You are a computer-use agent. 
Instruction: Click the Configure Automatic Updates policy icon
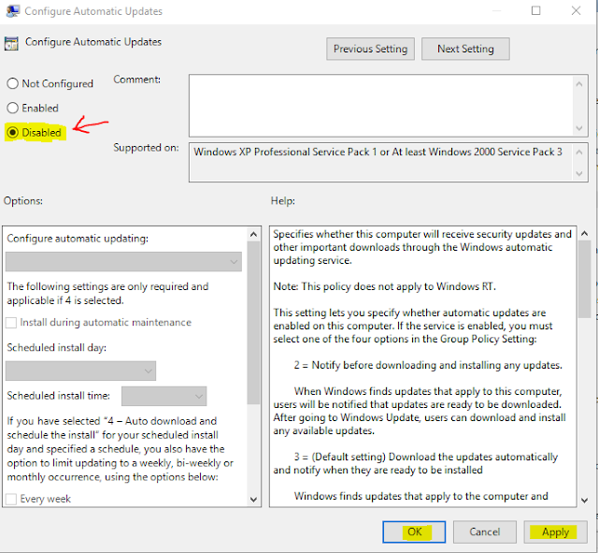pos(11,44)
